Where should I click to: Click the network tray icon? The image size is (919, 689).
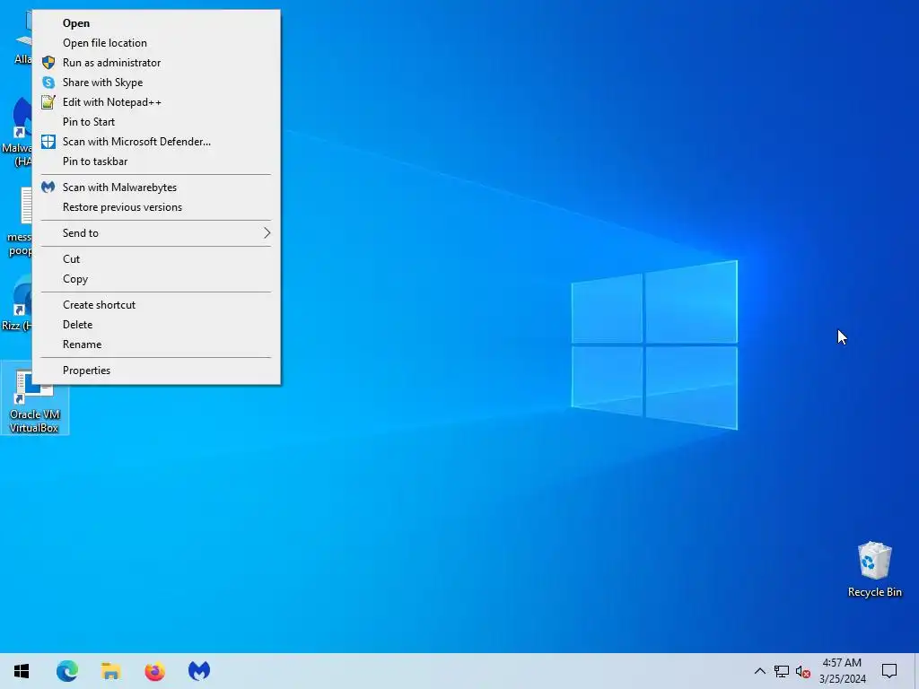782,671
